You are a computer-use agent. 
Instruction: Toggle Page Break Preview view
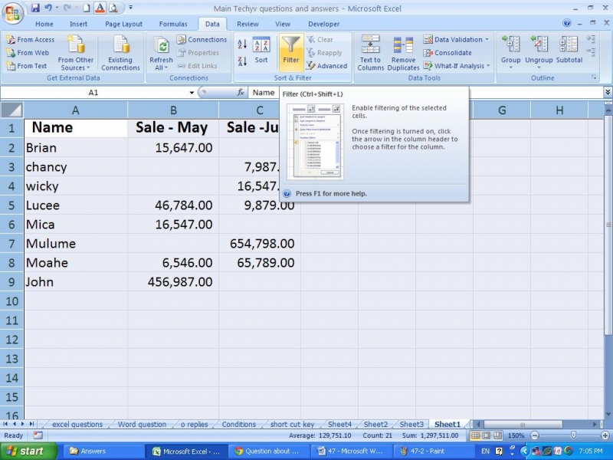497,435
